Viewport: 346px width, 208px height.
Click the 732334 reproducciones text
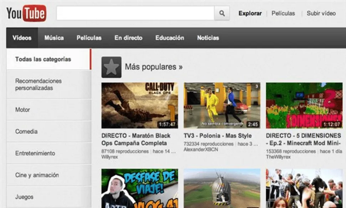209,144
